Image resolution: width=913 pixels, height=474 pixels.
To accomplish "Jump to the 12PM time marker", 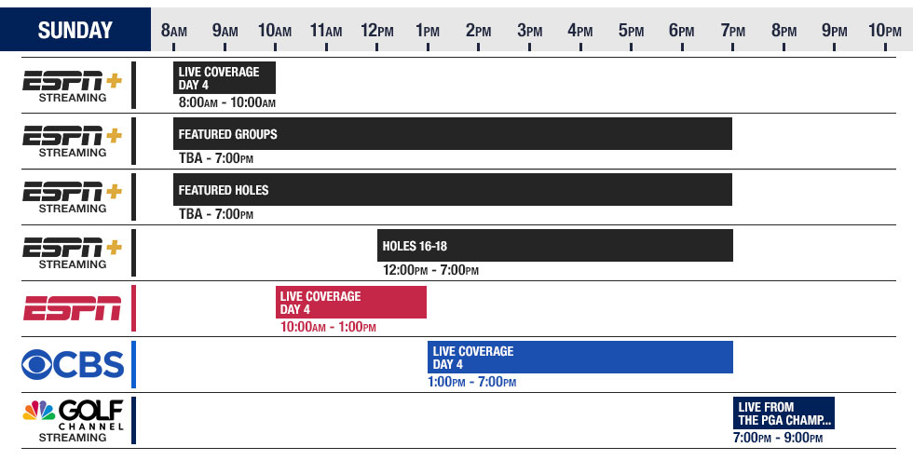I will 376,31.
